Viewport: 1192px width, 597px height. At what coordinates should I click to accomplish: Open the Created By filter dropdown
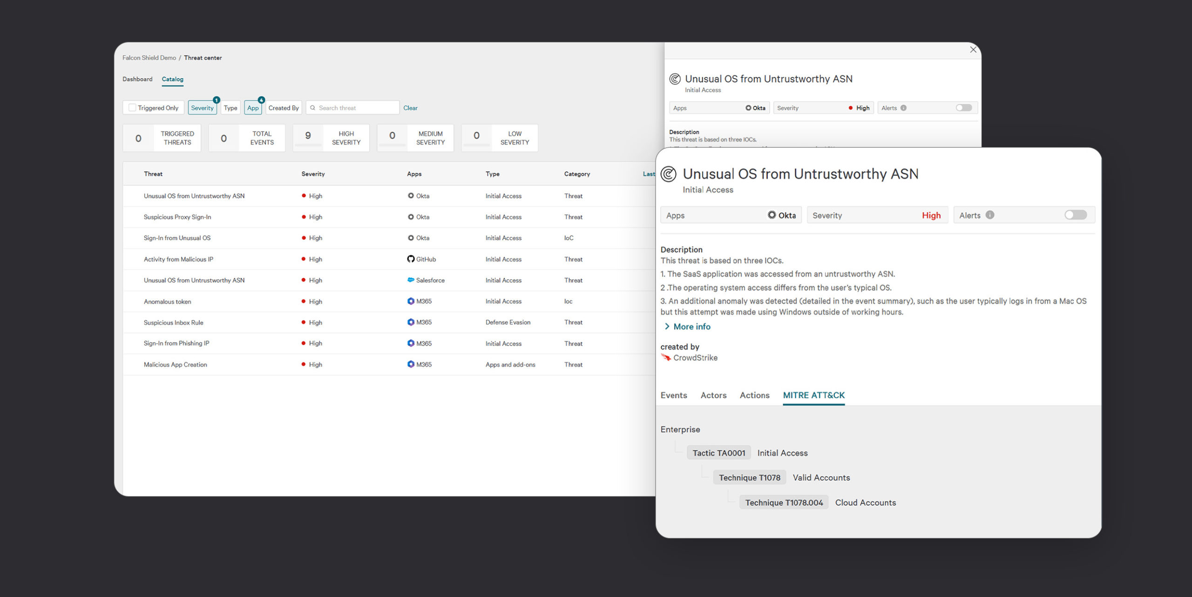tap(284, 108)
